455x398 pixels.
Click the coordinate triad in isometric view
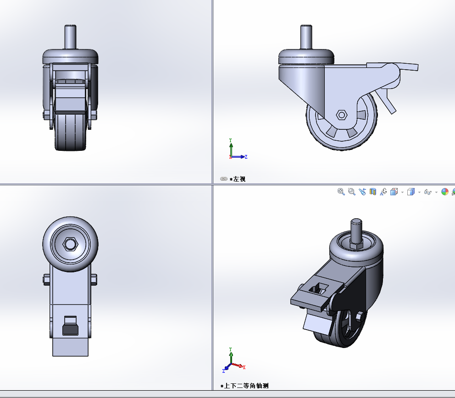[x=233, y=360]
